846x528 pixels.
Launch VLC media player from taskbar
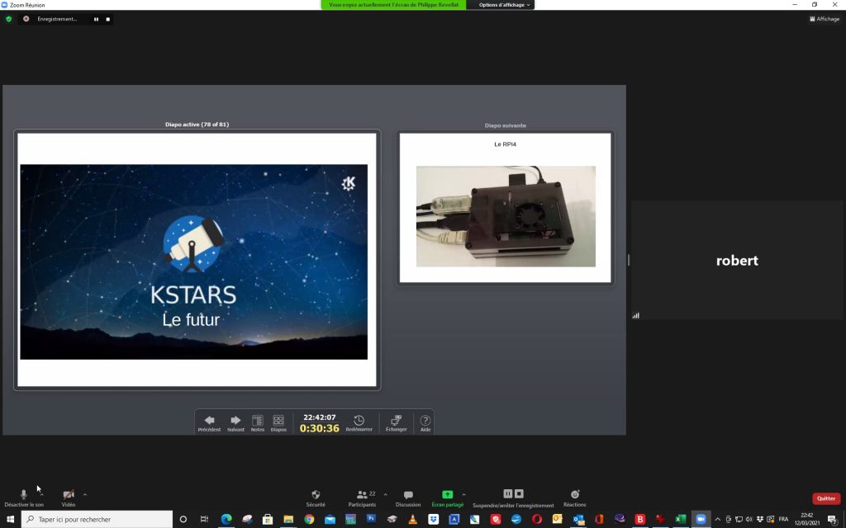[x=413, y=520]
